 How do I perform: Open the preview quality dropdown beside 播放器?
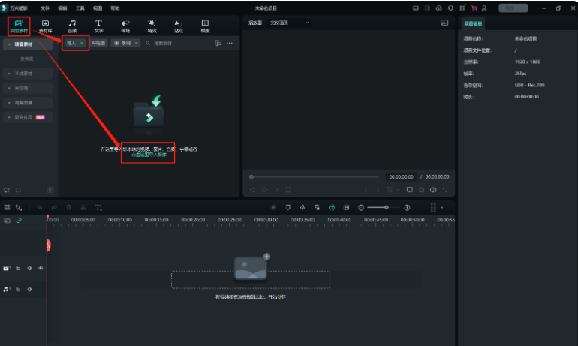290,23
